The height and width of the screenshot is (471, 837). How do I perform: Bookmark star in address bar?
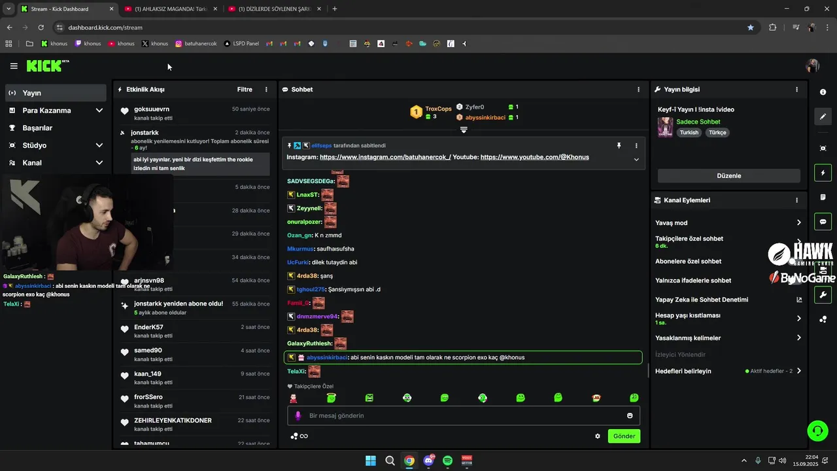point(751,27)
